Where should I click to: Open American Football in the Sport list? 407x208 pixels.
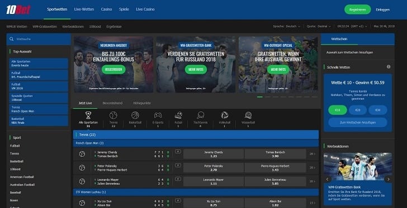point(22,177)
